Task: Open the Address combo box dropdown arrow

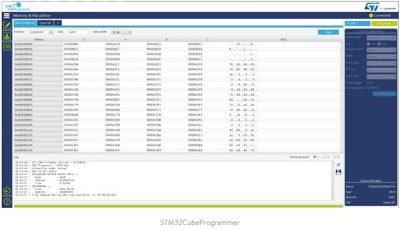Action: pyautogui.click(x=51, y=32)
